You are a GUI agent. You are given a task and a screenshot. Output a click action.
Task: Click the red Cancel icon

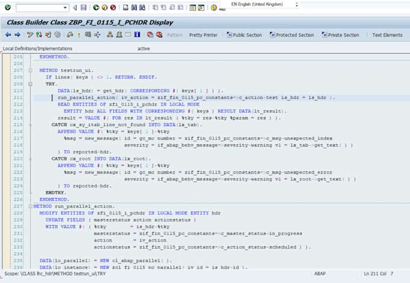coord(113,8)
